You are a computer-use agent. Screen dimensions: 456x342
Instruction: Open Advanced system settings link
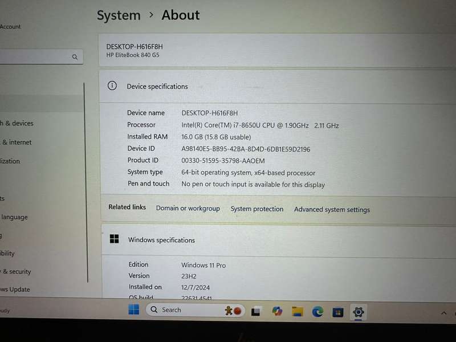point(332,210)
